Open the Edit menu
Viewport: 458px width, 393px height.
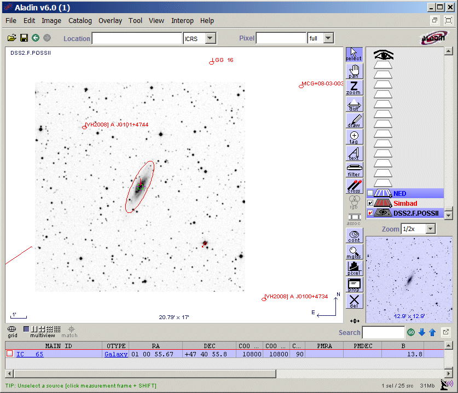click(x=29, y=21)
